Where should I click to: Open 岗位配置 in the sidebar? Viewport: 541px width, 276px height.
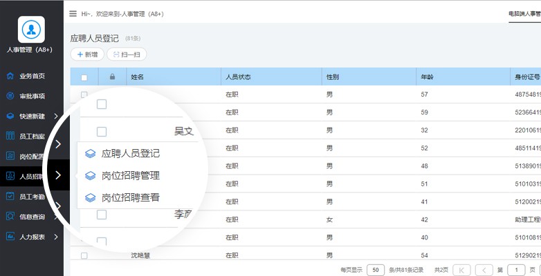(x=32, y=157)
